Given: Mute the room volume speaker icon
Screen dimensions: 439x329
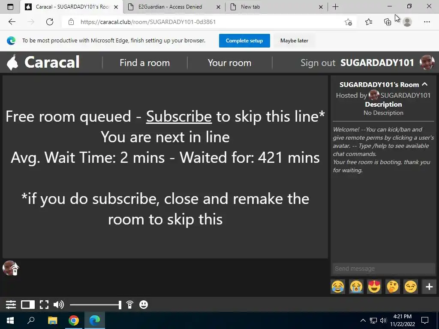Looking at the screenshot, I should click(58, 305).
